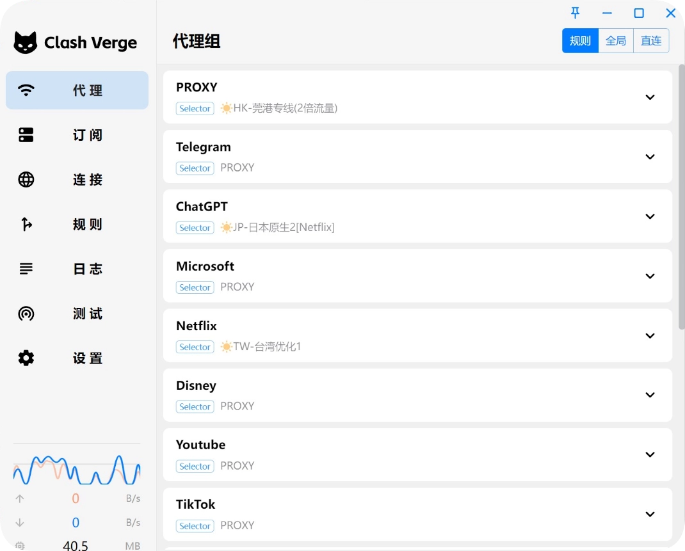Click the traffic graph in sidebar
685x551 pixels.
pyautogui.click(x=77, y=470)
